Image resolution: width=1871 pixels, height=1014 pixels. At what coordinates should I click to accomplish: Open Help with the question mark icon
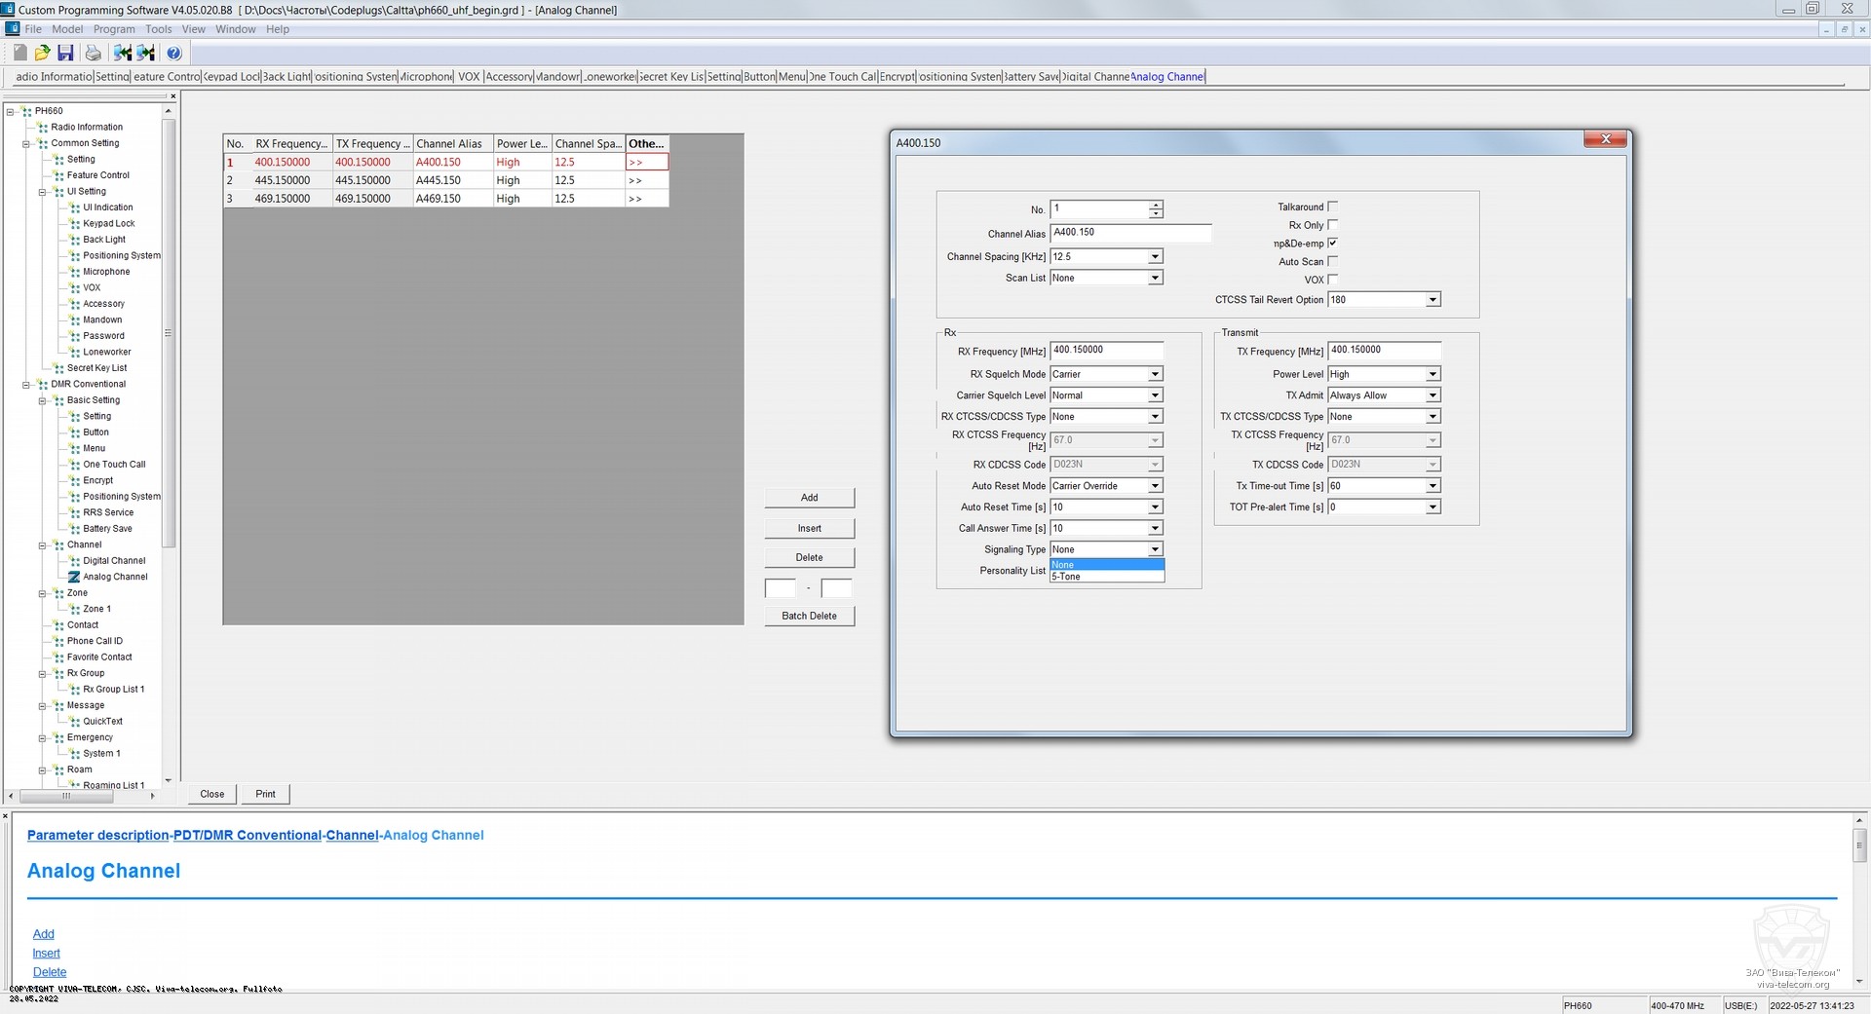click(174, 53)
